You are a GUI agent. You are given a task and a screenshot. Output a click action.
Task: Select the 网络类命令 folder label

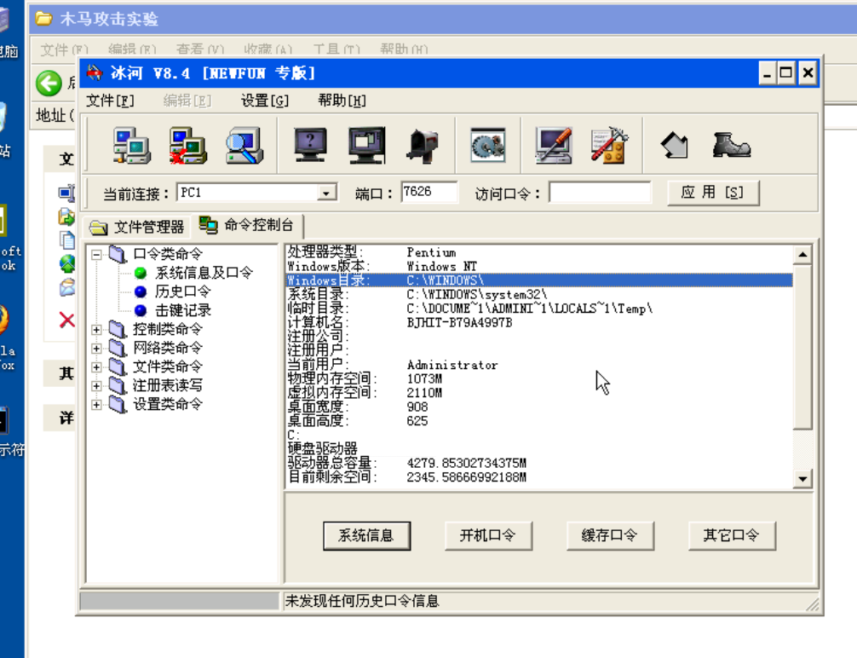point(168,348)
